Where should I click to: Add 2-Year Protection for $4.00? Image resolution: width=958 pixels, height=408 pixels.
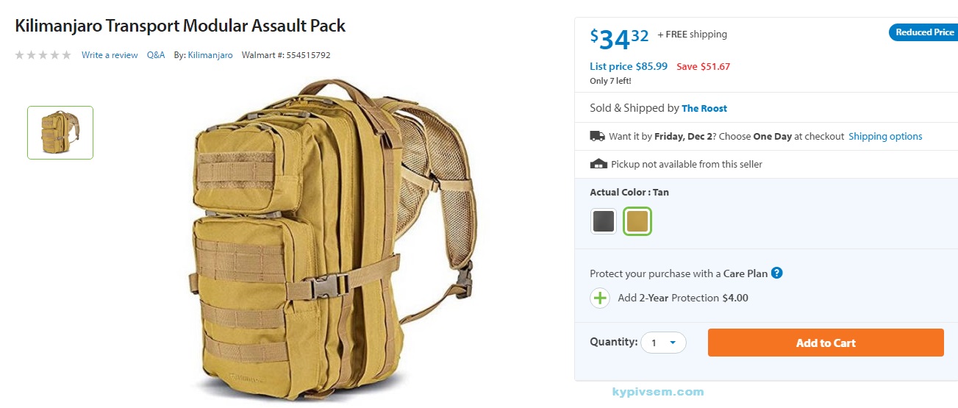(x=683, y=298)
